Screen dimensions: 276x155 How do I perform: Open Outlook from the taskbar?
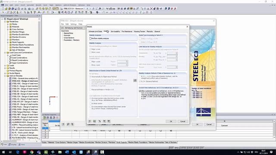click(74, 152)
